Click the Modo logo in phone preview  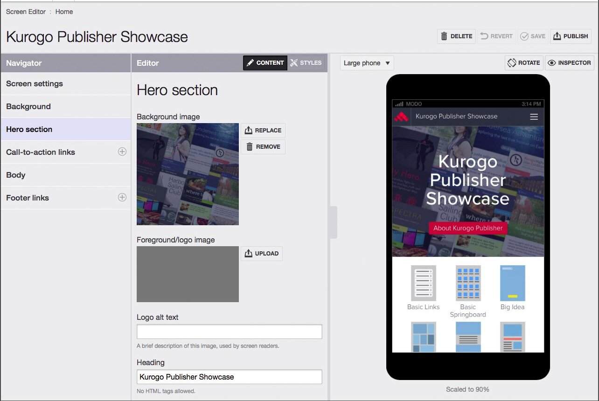point(401,117)
